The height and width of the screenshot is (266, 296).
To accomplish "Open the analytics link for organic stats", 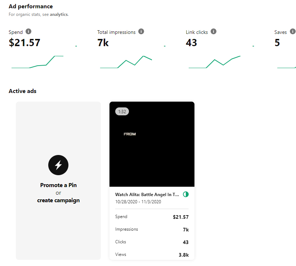I will (59, 14).
